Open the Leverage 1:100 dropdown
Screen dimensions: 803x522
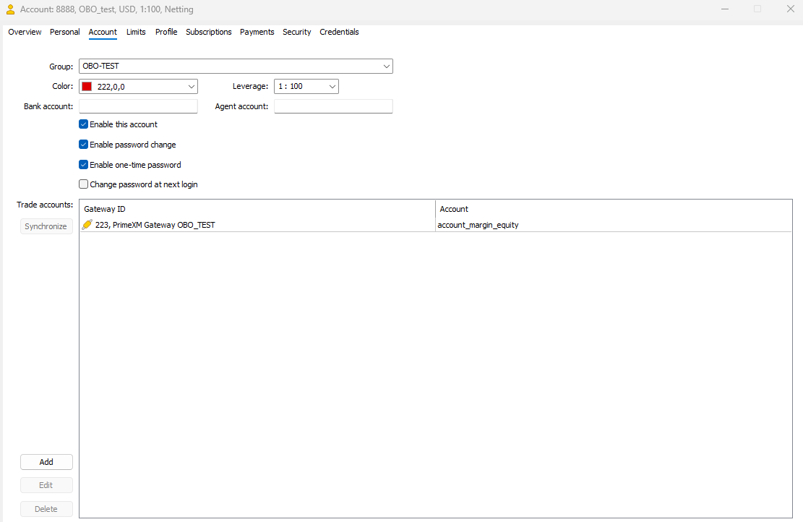point(306,86)
